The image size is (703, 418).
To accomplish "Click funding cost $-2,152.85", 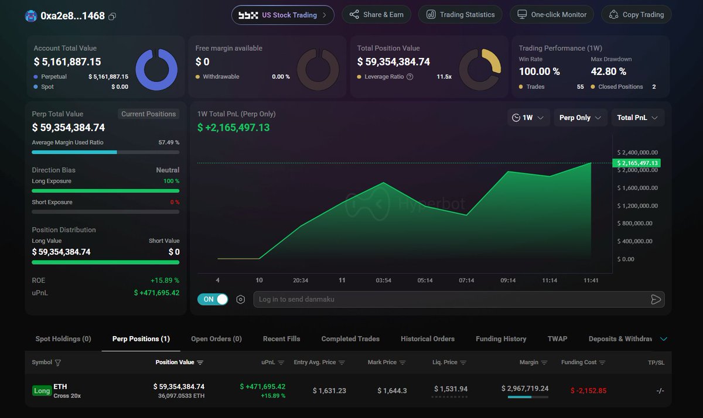I will [588, 390].
